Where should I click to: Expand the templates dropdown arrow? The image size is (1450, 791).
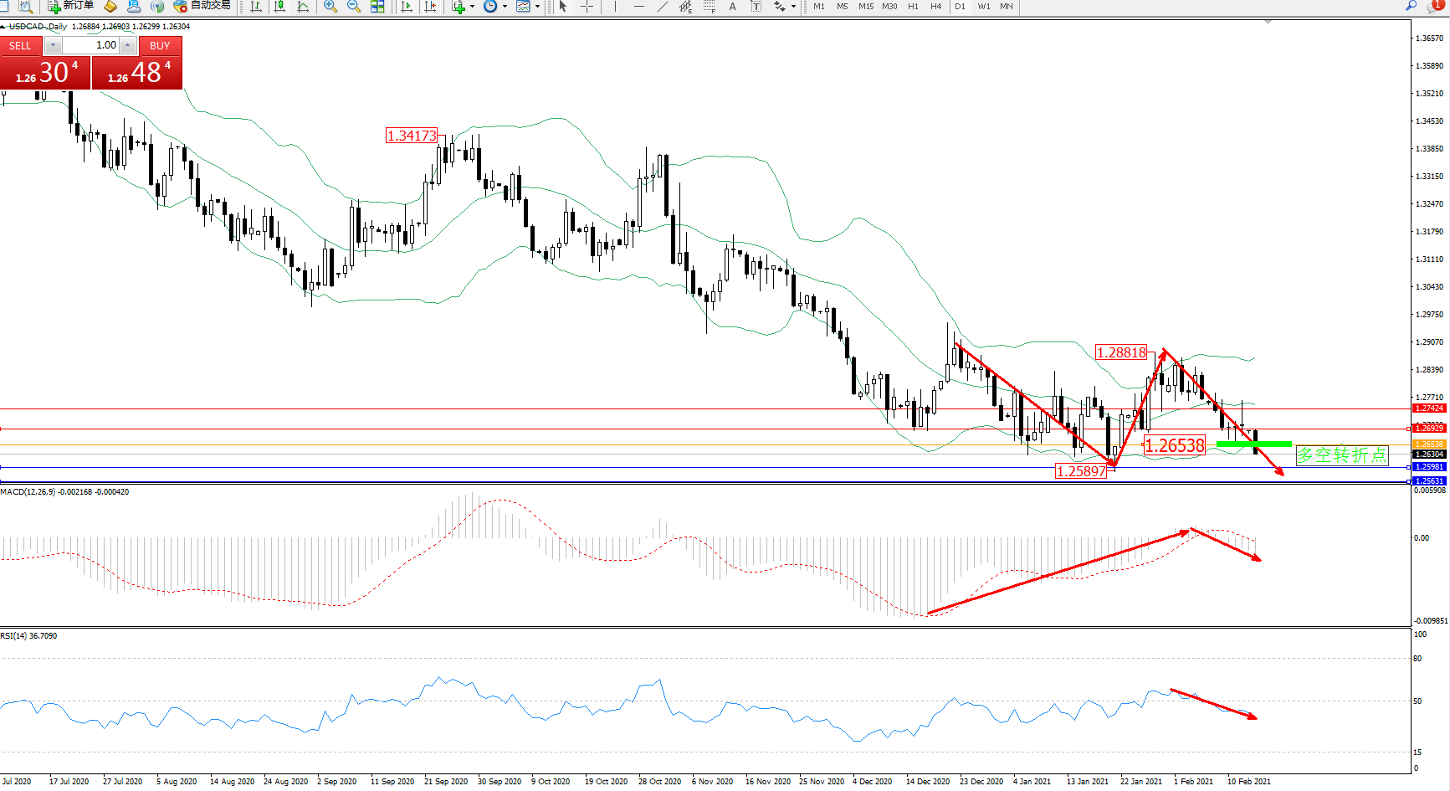point(537,7)
